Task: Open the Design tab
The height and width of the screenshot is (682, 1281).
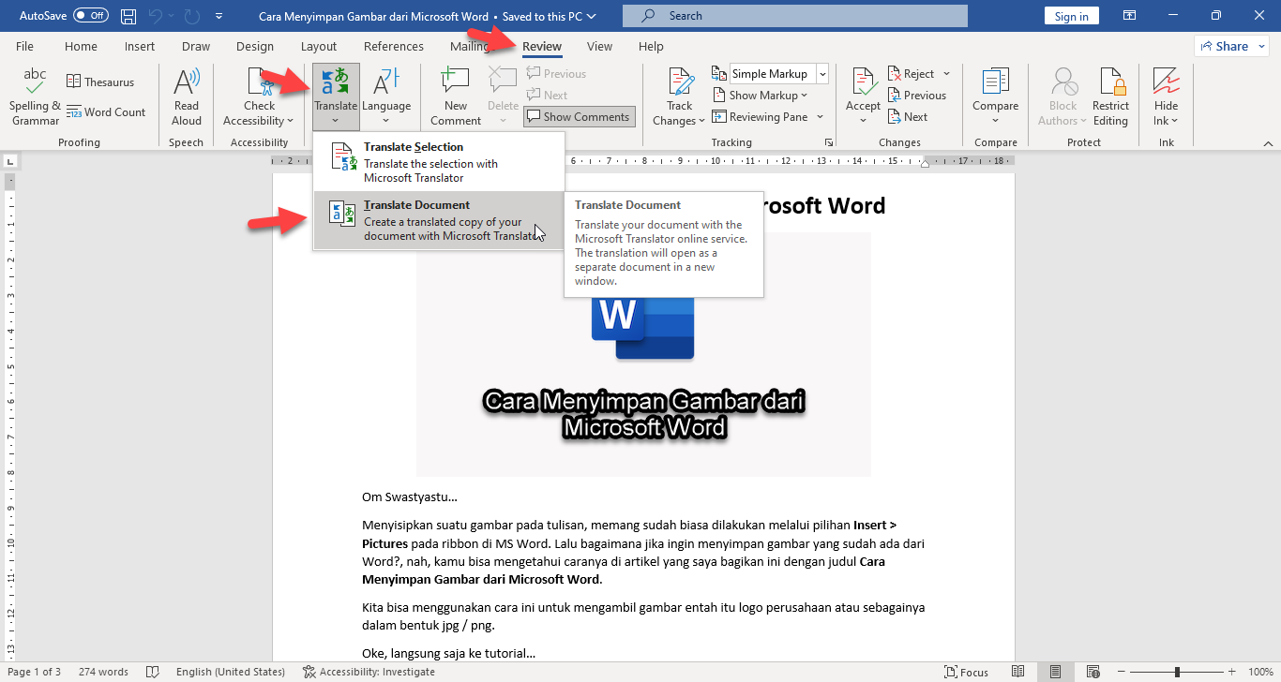Action: coord(255,46)
